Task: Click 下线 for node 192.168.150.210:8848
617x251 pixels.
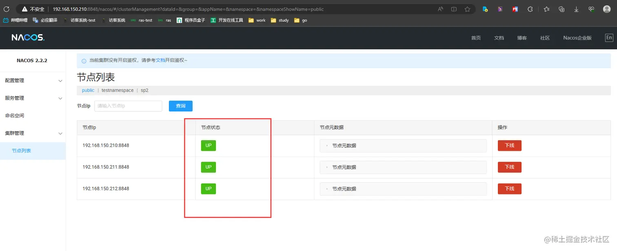Action: [510, 145]
